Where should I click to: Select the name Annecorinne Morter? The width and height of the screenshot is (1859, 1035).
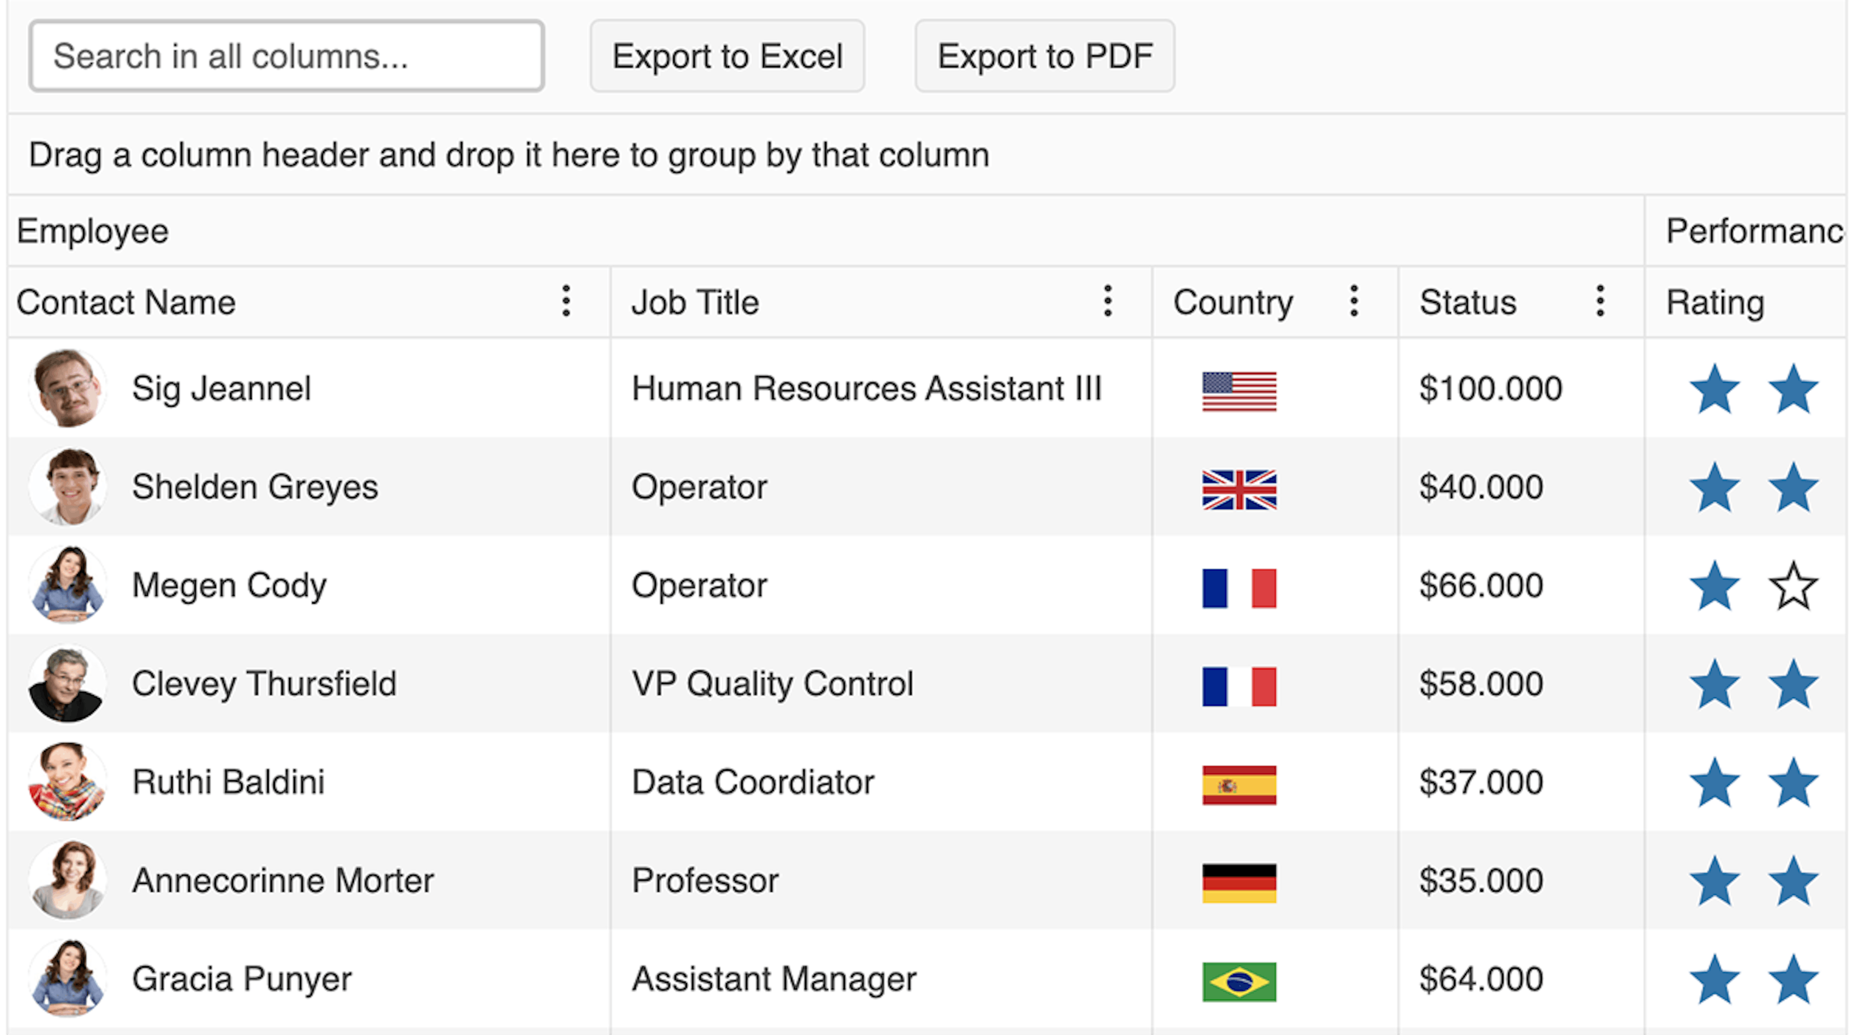283,881
